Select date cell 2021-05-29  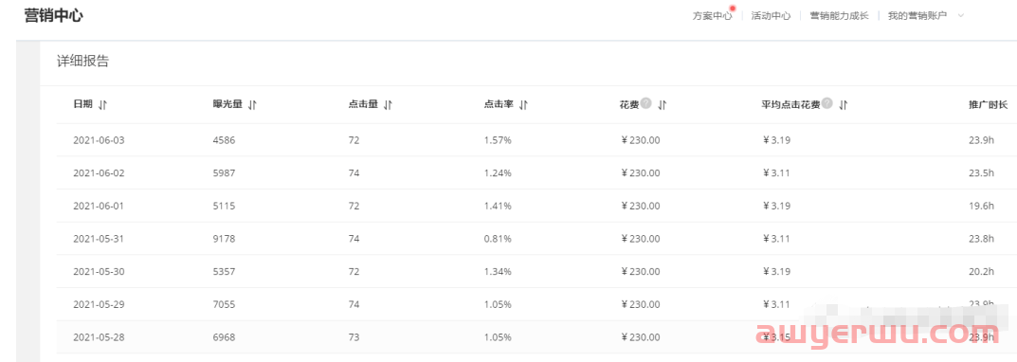point(99,305)
